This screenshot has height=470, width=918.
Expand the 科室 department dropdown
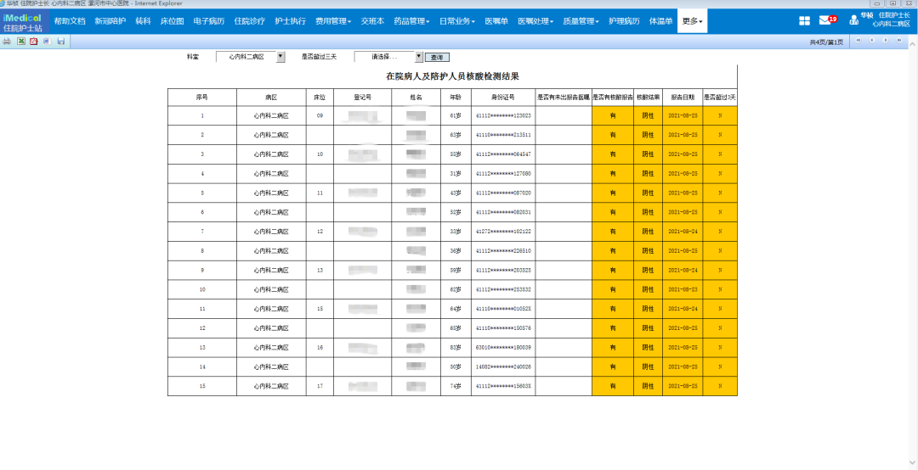(x=281, y=57)
